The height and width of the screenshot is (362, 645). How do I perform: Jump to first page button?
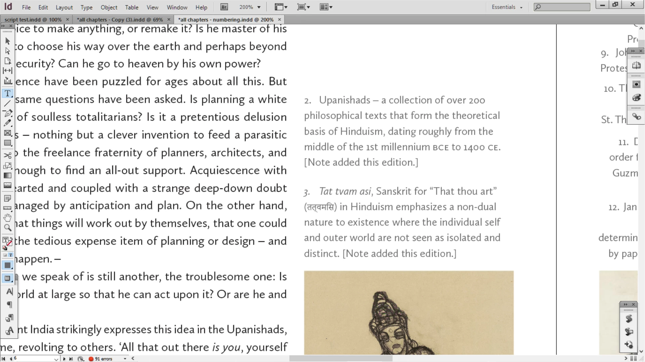[x=4, y=359]
